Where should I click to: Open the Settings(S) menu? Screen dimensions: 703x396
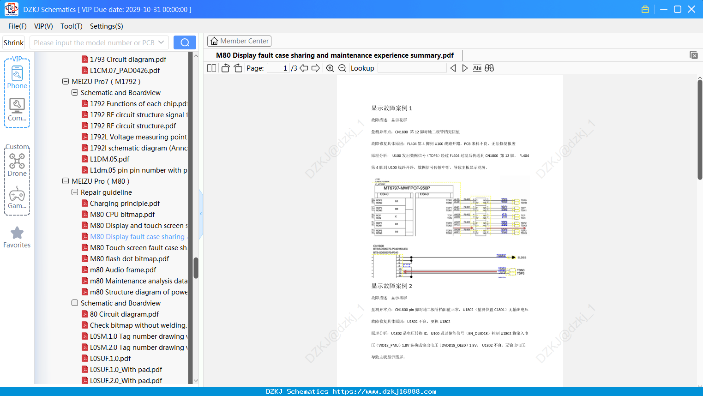pyautogui.click(x=107, y=26)
